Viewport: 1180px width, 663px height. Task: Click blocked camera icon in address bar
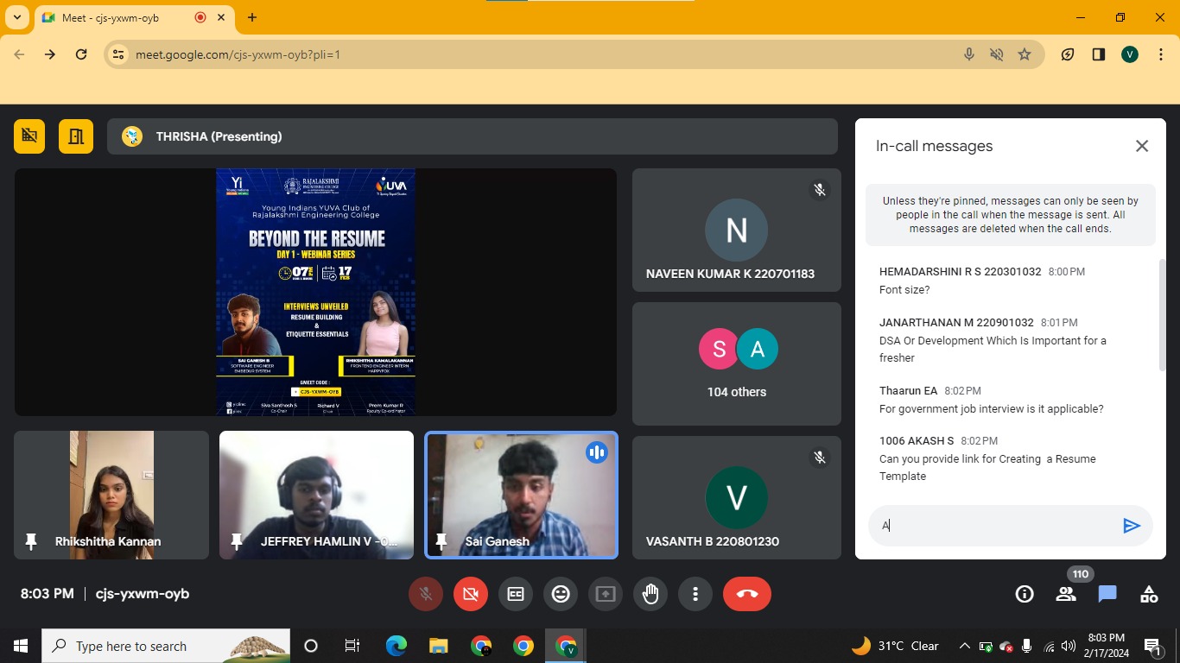pos(997,54)
